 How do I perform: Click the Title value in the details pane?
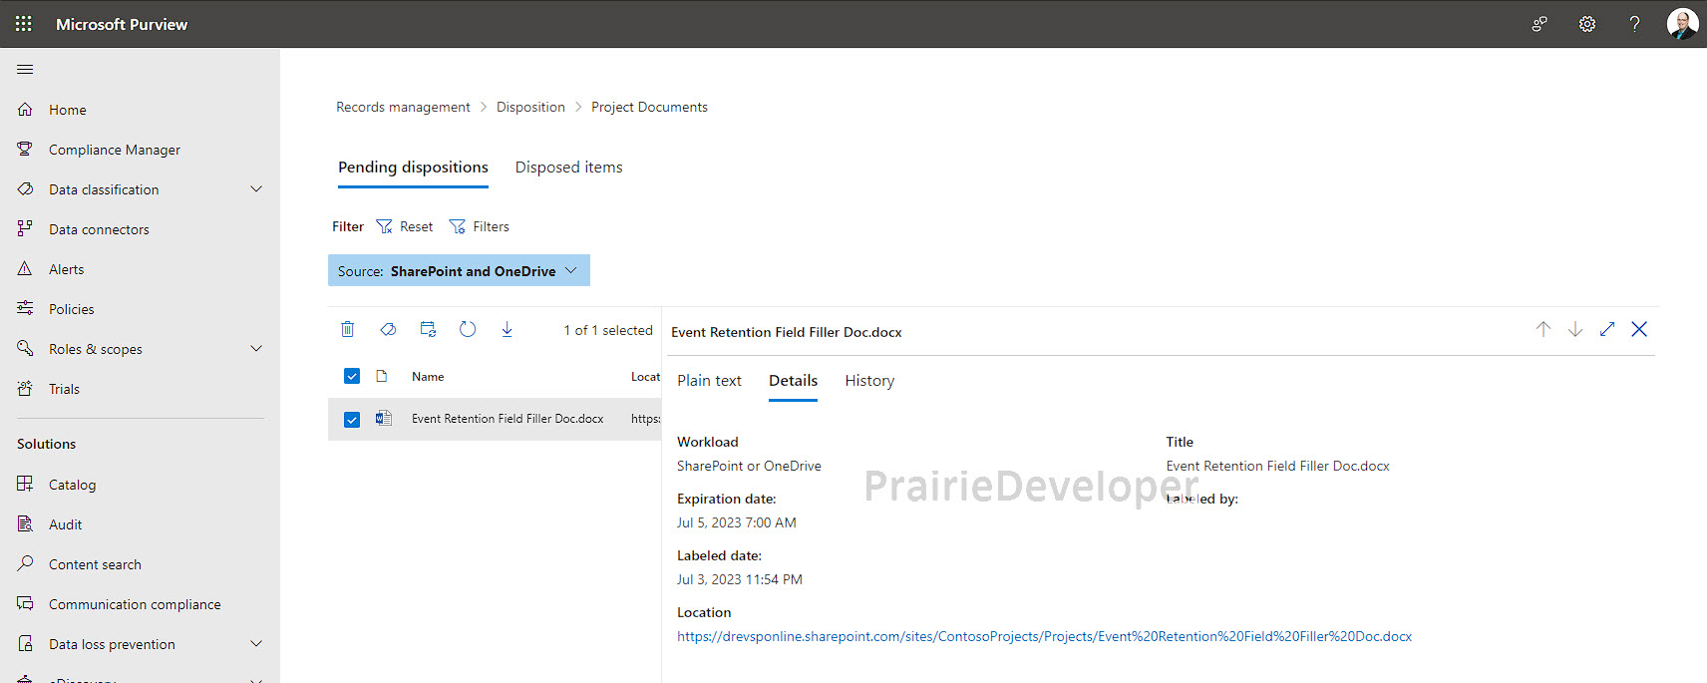pos(1277,466)
